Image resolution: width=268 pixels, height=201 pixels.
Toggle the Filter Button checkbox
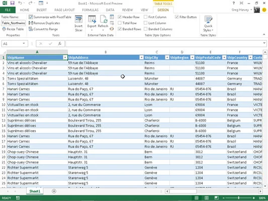[x=176, y=17]
